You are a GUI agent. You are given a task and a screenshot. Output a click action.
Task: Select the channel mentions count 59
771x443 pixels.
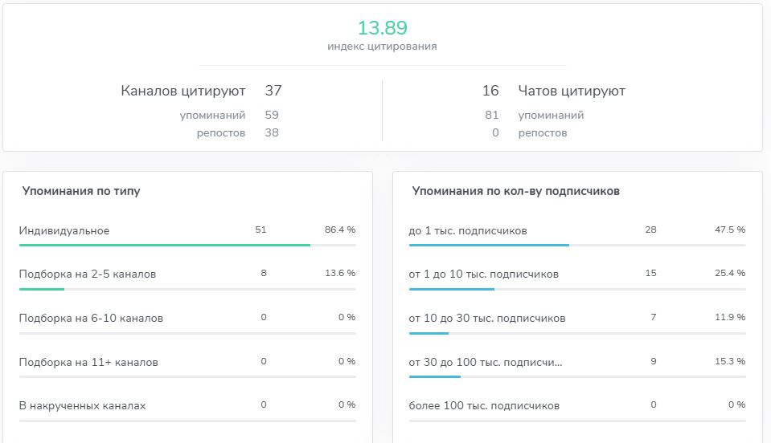point(272,115)
